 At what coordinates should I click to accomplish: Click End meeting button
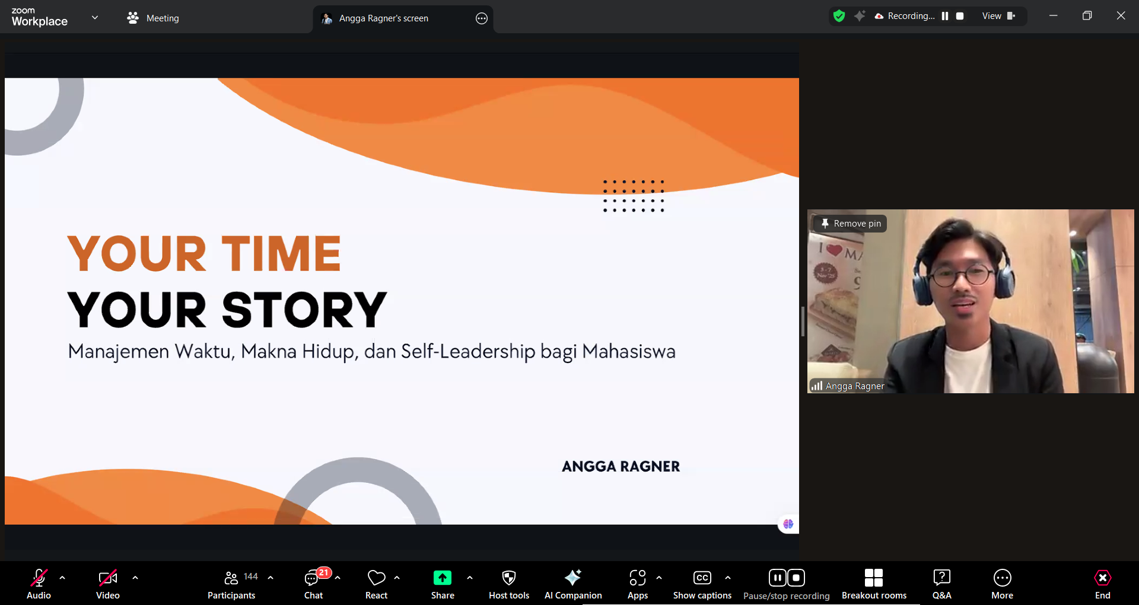[1102, 584]
